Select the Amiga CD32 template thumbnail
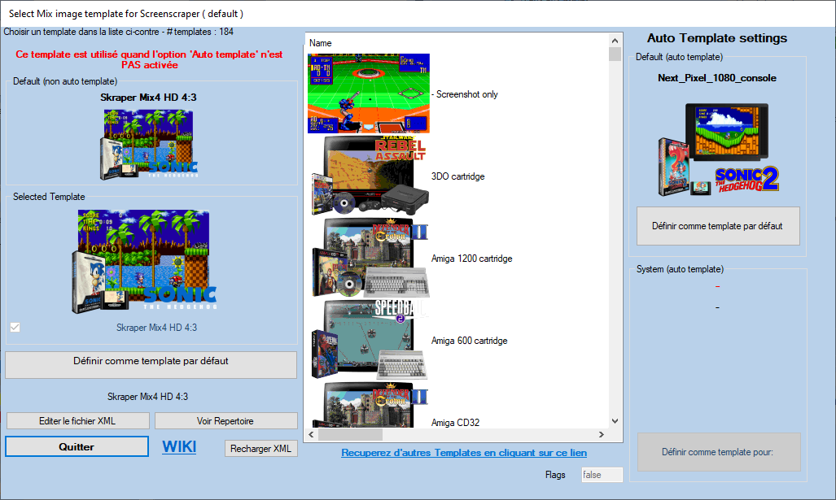Image resolution: width=836 pixels, height=500 pixels. (368, 407)
